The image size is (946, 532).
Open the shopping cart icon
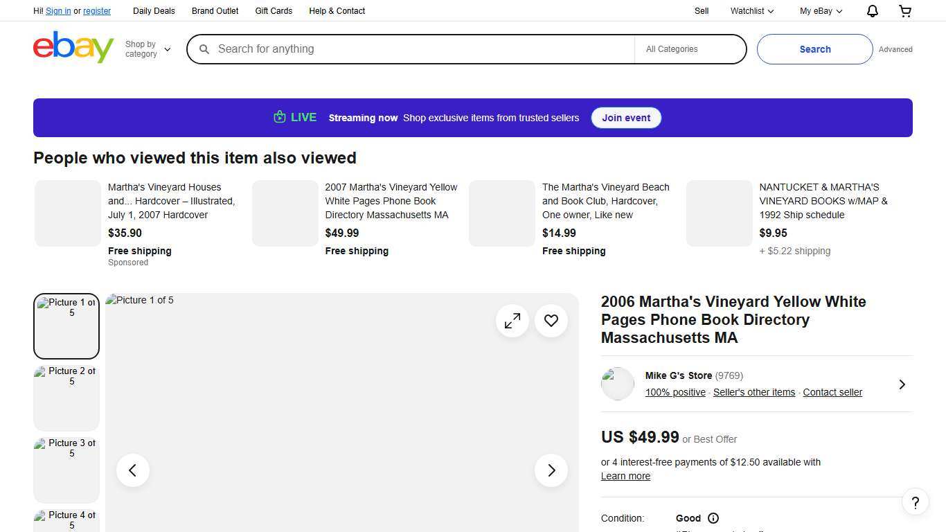905,11
